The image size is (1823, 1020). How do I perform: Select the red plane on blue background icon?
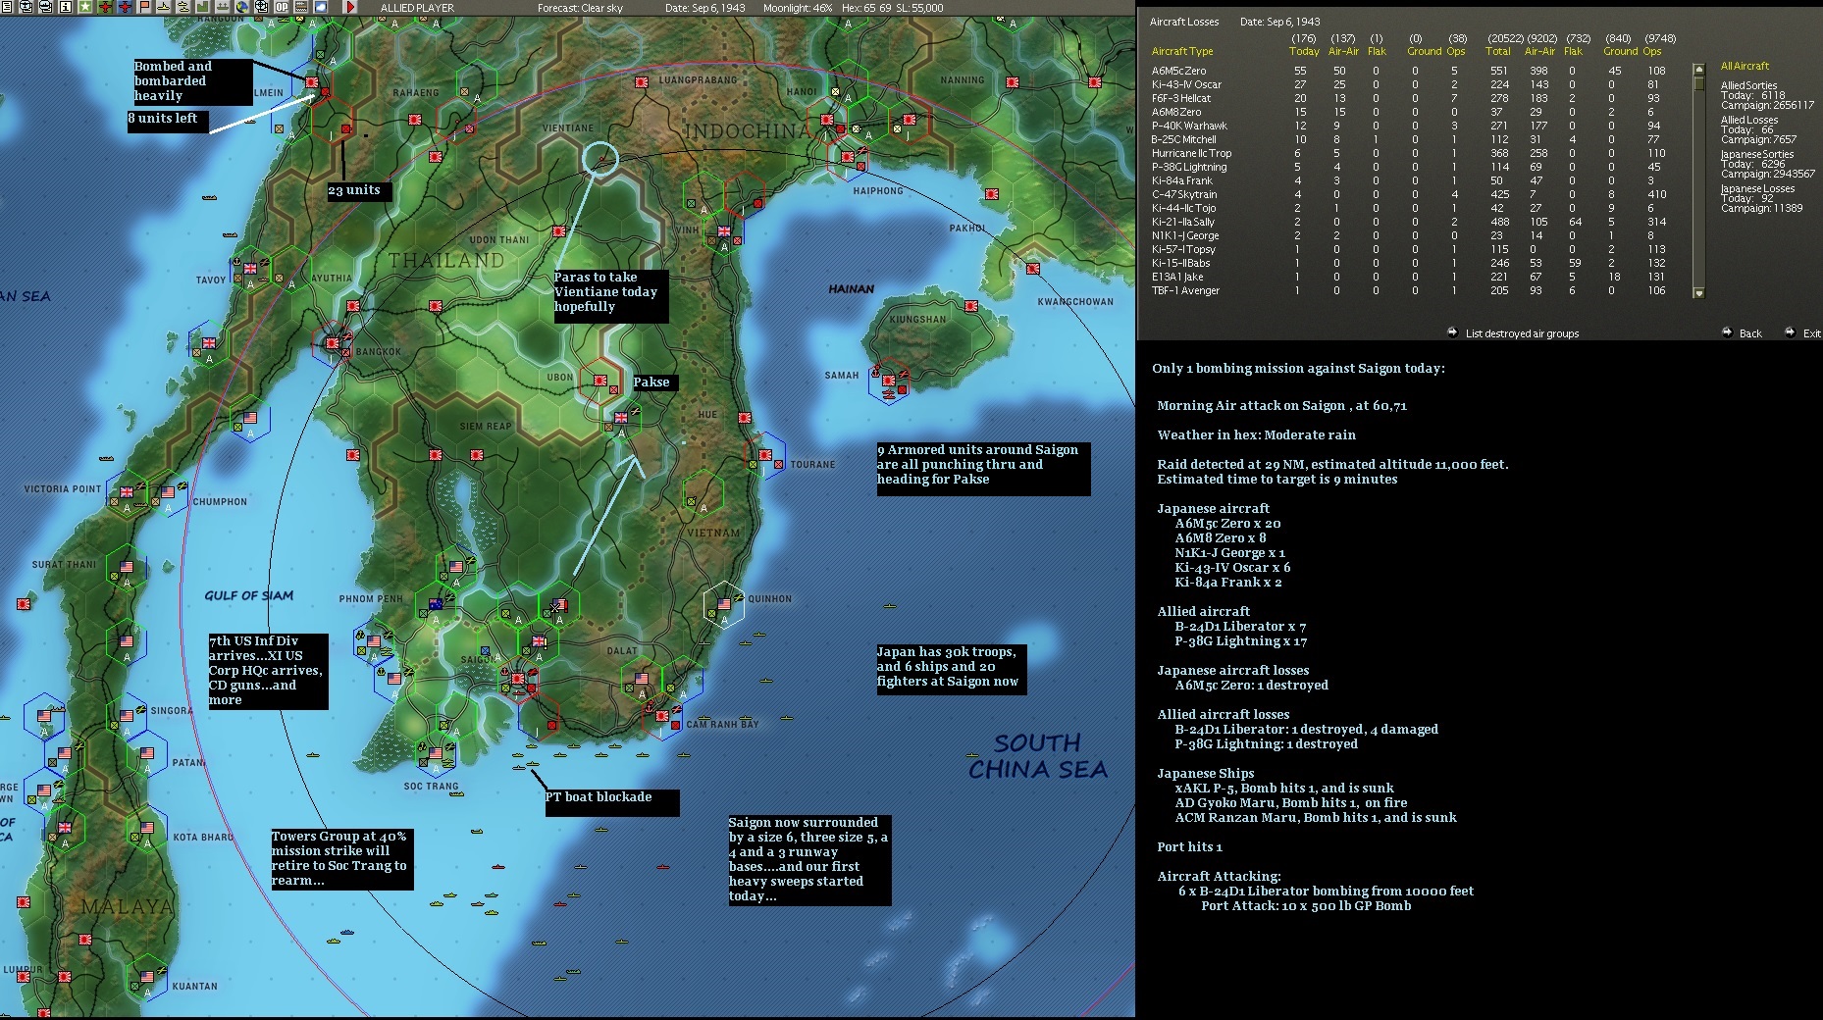click(x=125, y=7)
